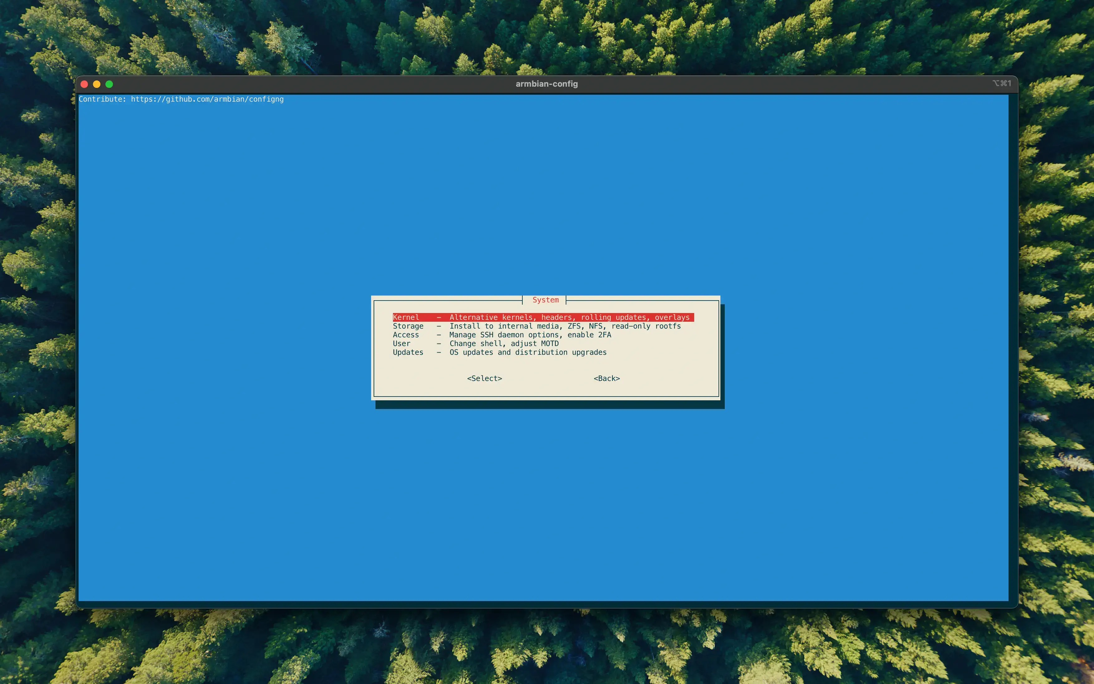This screenshot has width=1094, height=684.
Task: Click the User MOTD description text
Action: [504, 343]
